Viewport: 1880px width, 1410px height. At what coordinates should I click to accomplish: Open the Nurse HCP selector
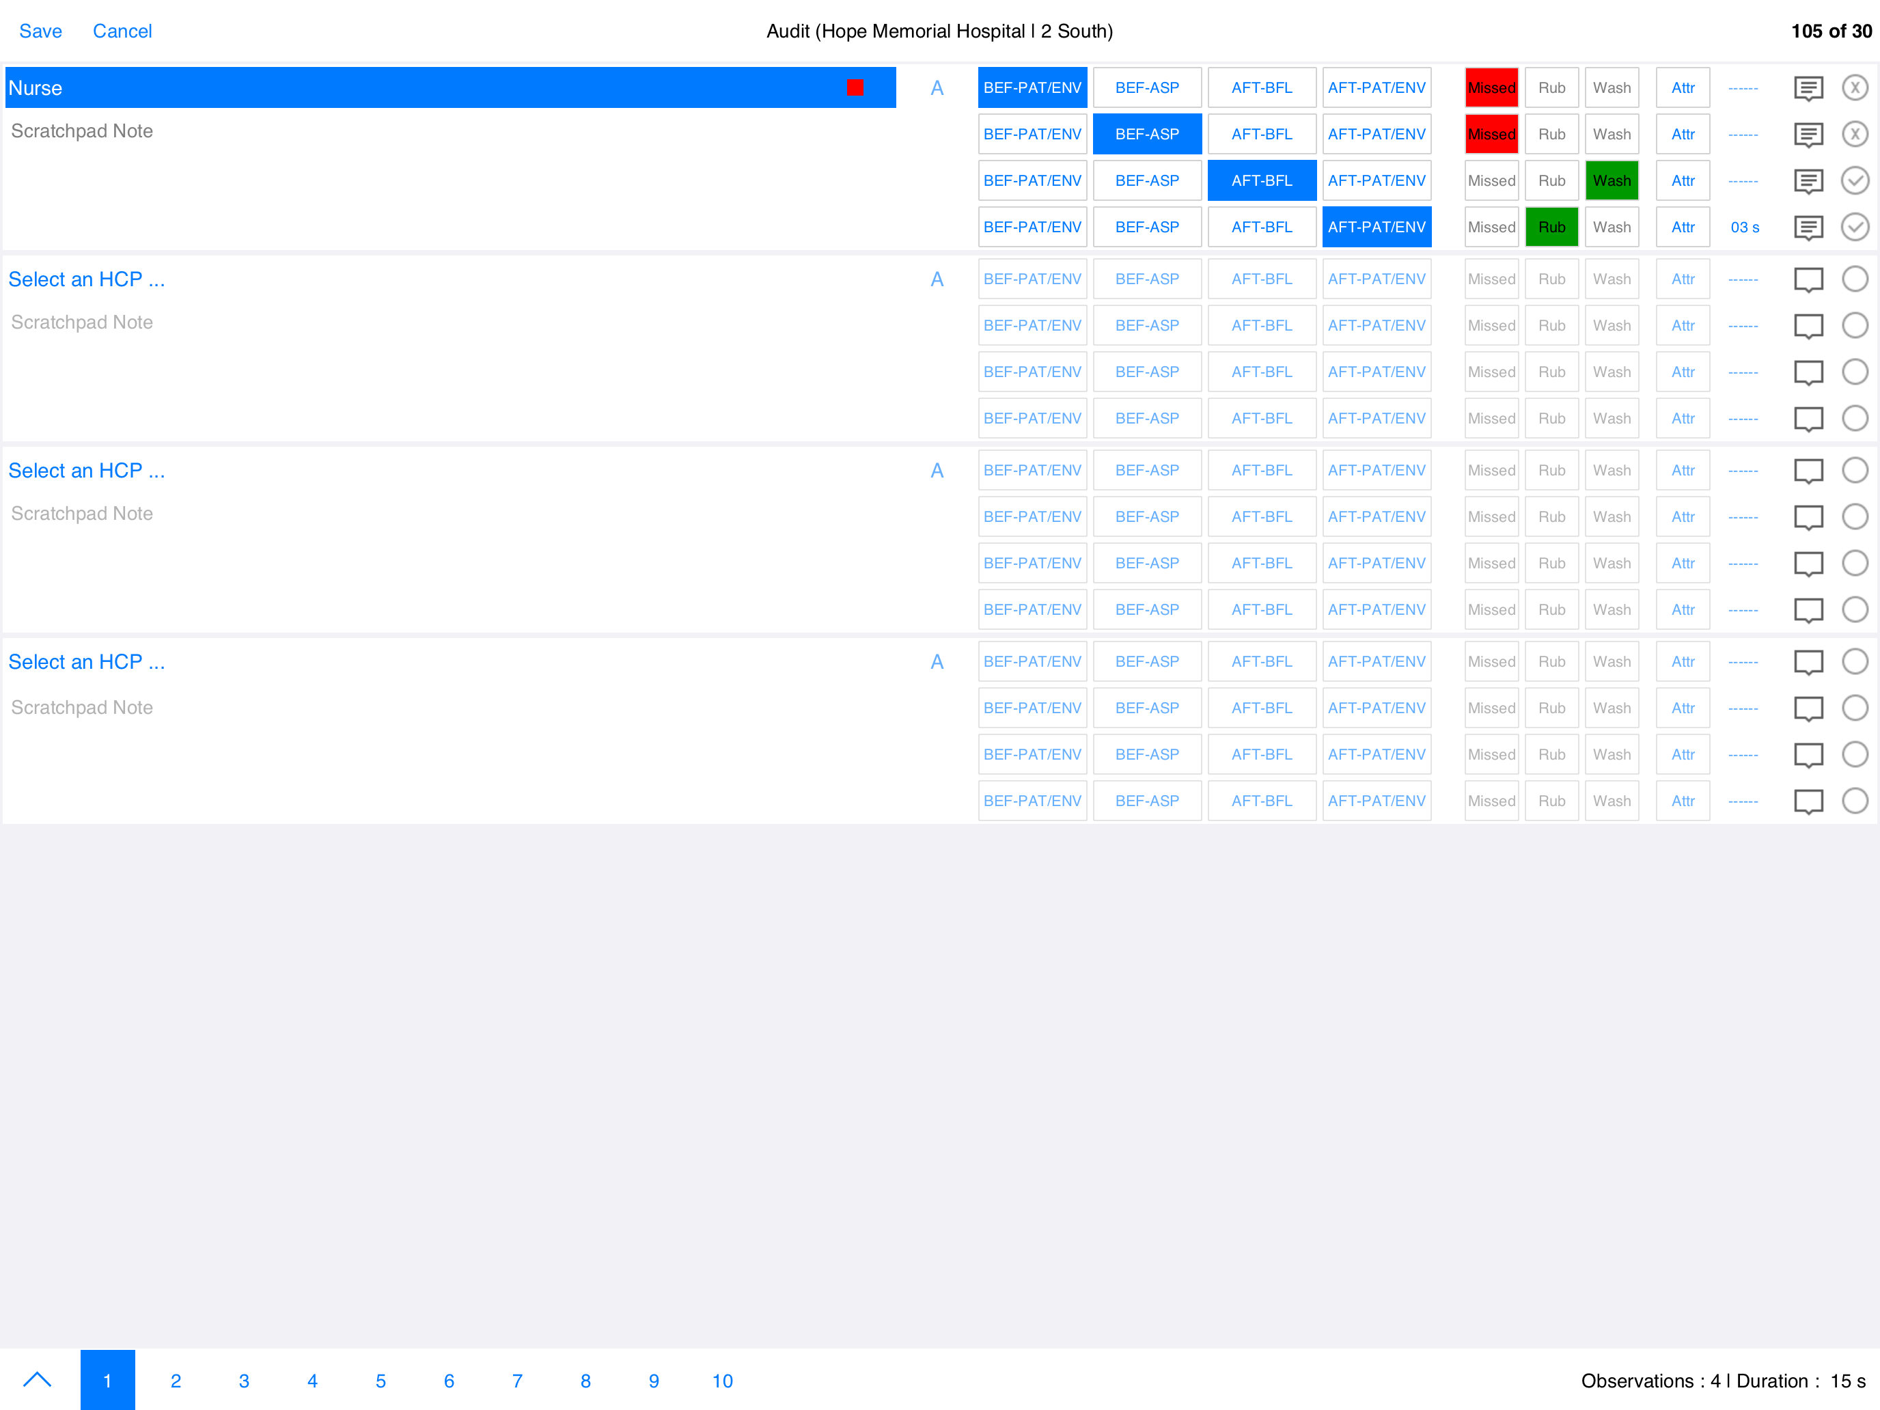(x=450, y=87)
